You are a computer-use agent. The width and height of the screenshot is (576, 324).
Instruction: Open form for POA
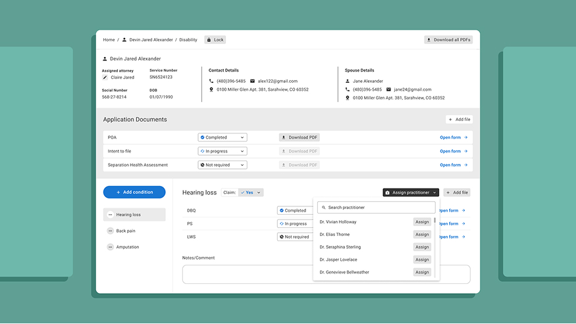click(454, 137)
